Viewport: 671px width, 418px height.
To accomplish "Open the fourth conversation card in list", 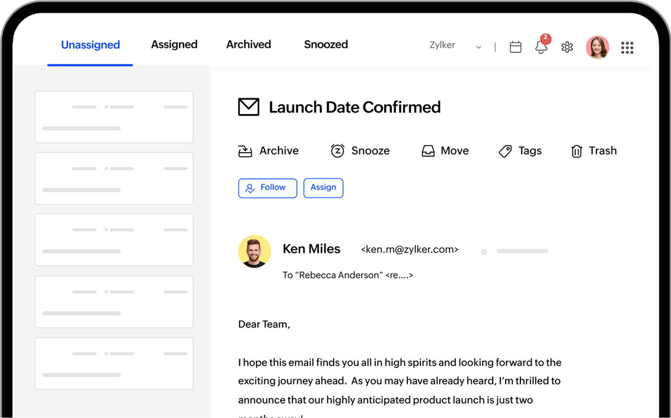I will tap(114, 302).
